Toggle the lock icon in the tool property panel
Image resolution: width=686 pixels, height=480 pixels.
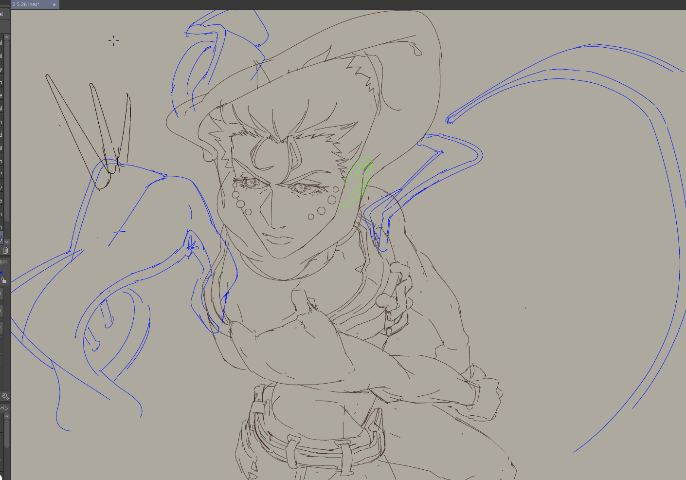(x=4, y=280)
